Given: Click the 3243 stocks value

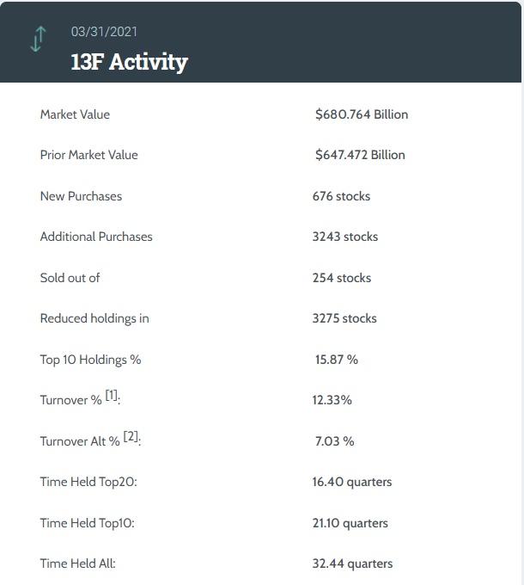Looking at the screenshot, I should [344, 237].
